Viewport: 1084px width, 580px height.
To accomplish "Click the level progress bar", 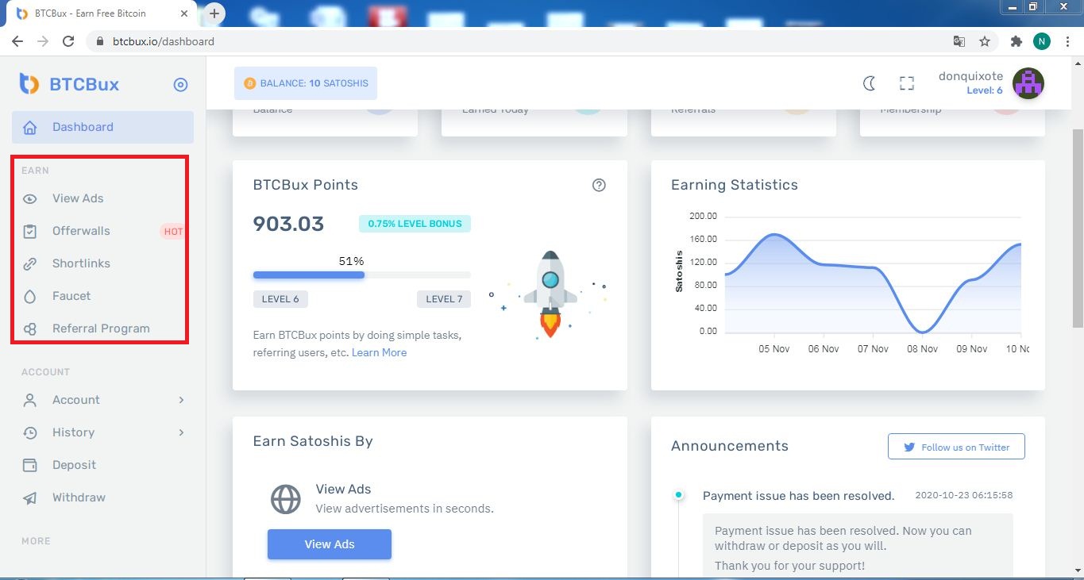I will pyautogui.click(x=361, y=275).
